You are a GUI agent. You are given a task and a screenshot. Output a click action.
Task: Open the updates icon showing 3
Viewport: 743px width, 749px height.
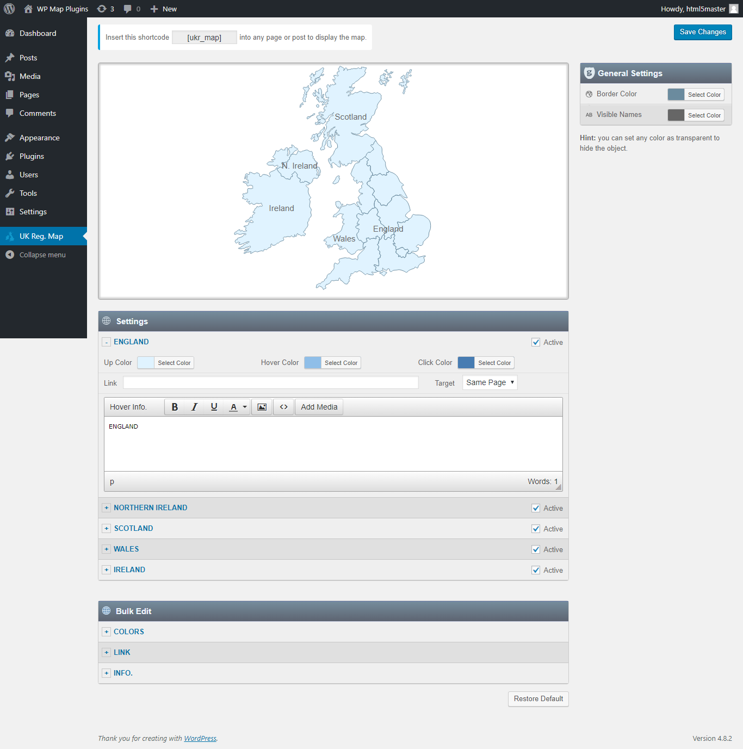106,9
